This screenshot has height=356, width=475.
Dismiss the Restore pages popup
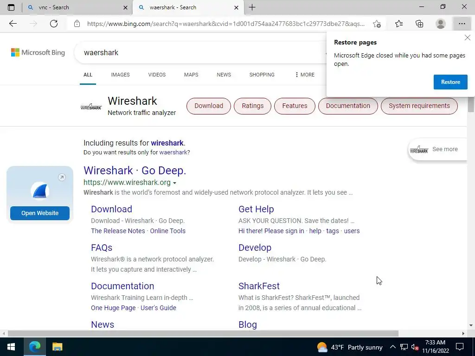pyautogui.click(x=468, y=38)
